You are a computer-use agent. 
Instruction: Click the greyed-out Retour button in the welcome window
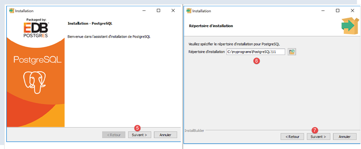(114, 135)
